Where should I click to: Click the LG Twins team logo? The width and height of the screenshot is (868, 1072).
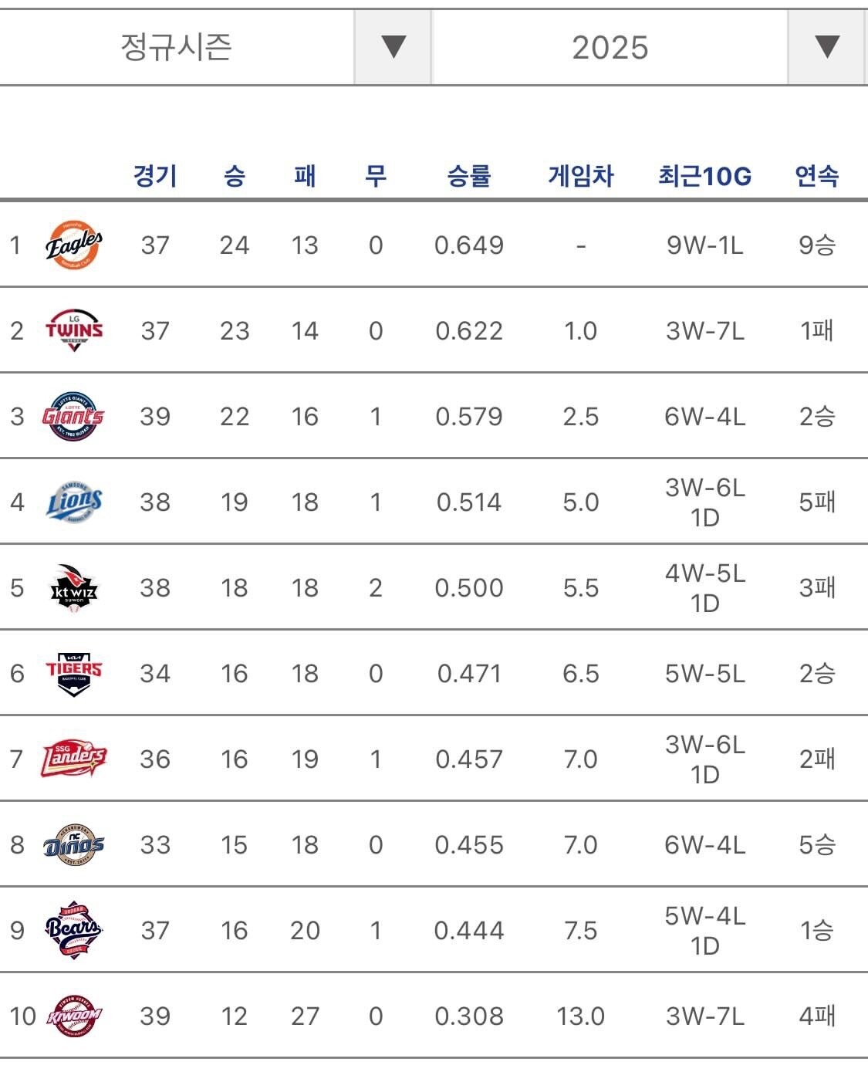point(74,330)
